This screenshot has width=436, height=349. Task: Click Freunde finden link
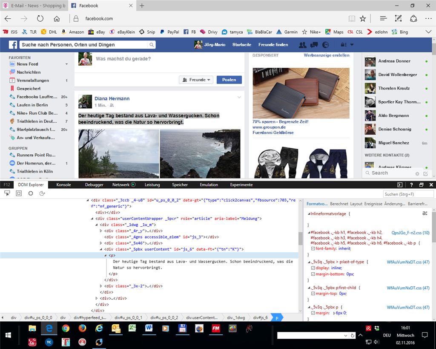pos(273,45)
